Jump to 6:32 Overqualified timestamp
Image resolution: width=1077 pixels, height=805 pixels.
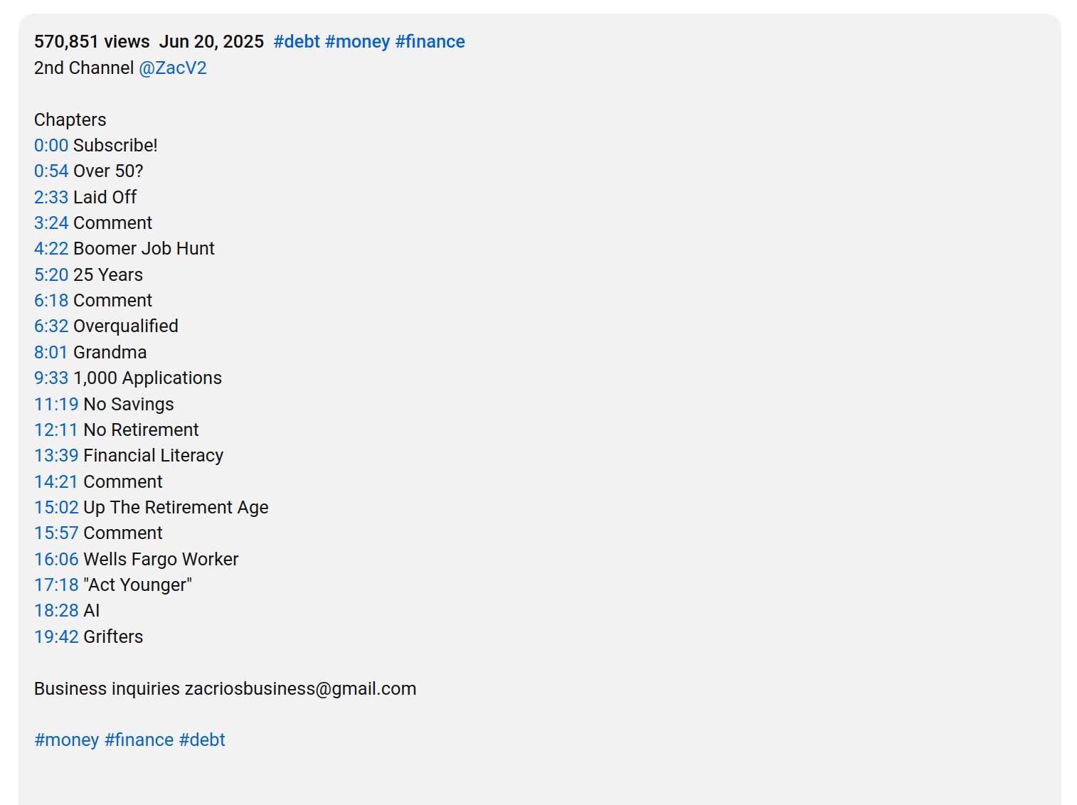51,326
